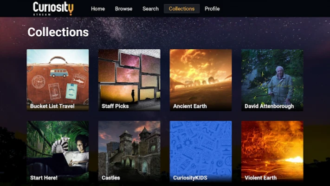
Task: Click the Collections page heading
Action: pos(58,32)
